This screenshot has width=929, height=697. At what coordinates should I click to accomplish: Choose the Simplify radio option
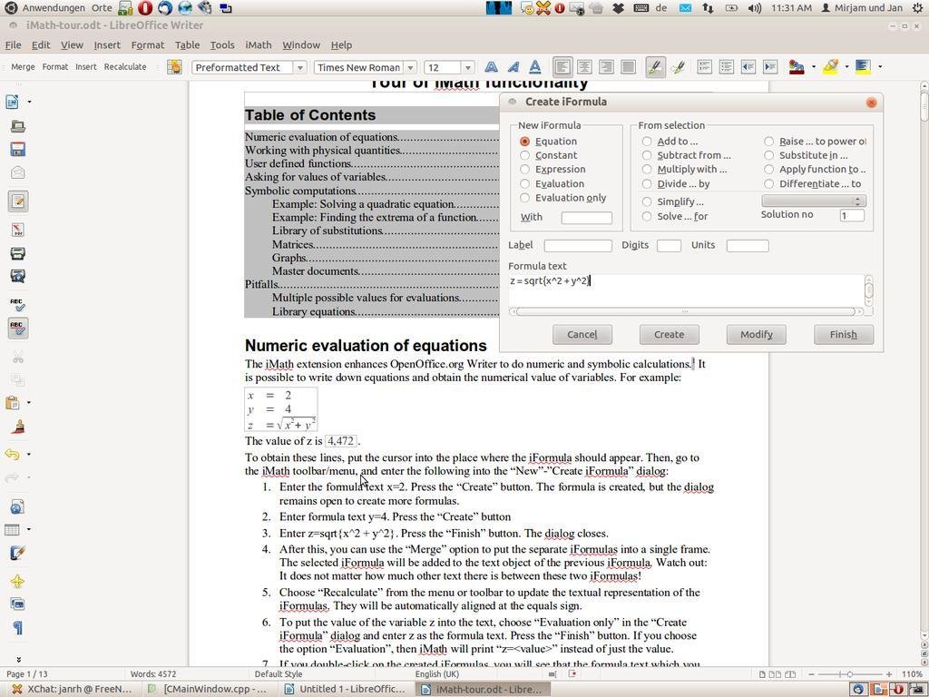(647, 201)
